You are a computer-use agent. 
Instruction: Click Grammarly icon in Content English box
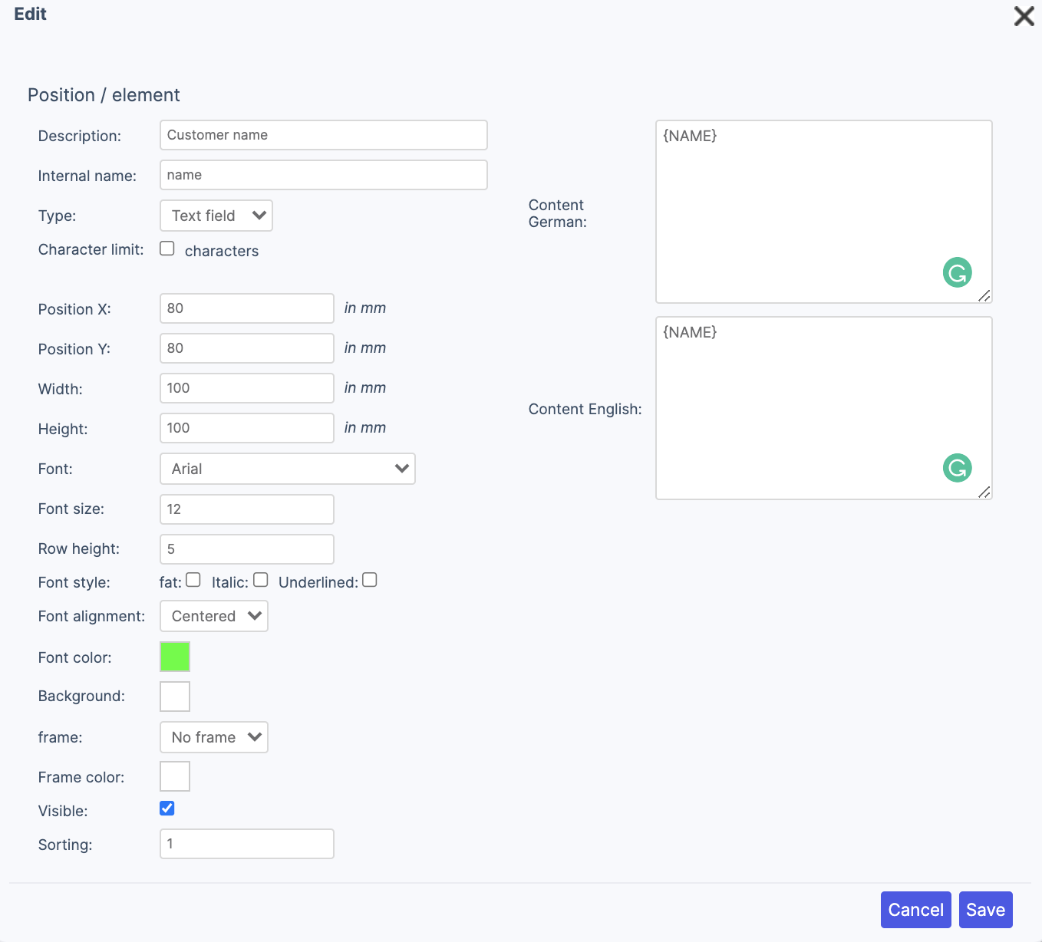click(x=957, y=468)
